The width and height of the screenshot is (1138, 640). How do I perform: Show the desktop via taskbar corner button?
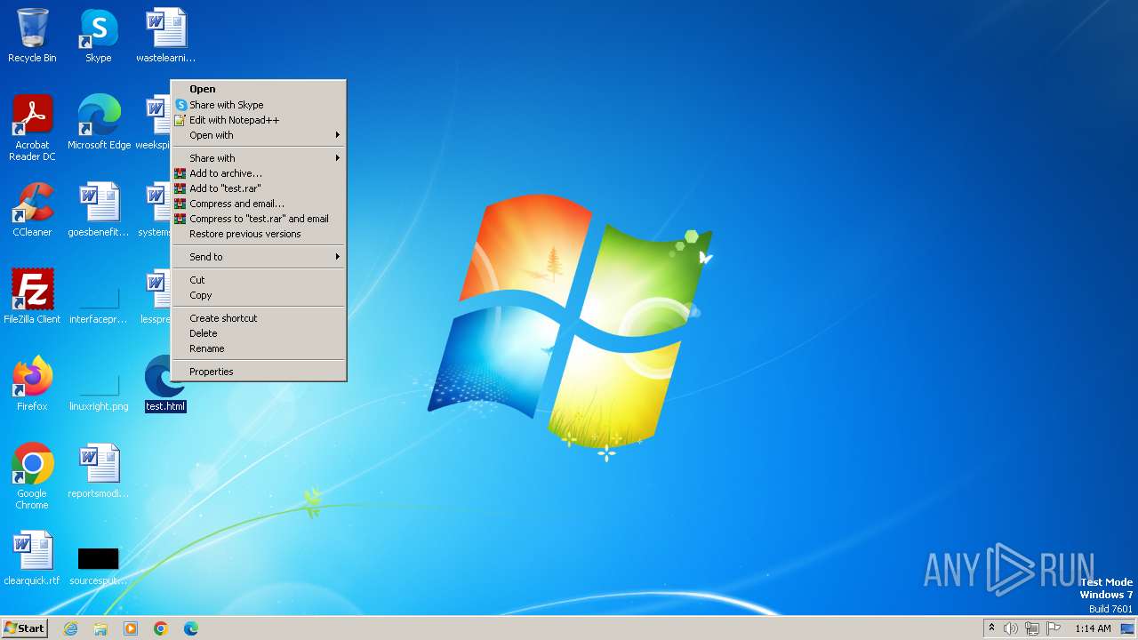pos(1127,628)
